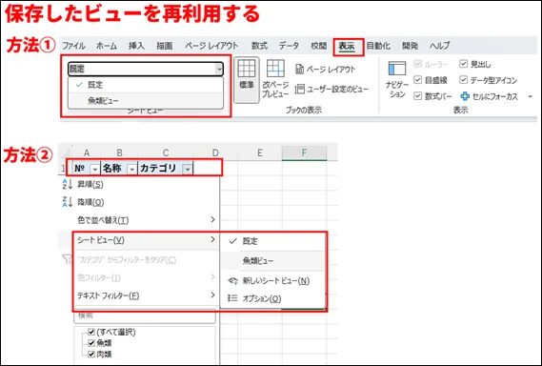Toggle the 肉類 filter checkbox
This screenshot has width=542, height=366.
click(x=91, y=355)
